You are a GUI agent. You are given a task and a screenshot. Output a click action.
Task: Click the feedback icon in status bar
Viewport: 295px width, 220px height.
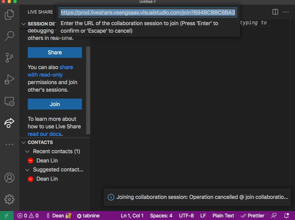click(274, 216)
